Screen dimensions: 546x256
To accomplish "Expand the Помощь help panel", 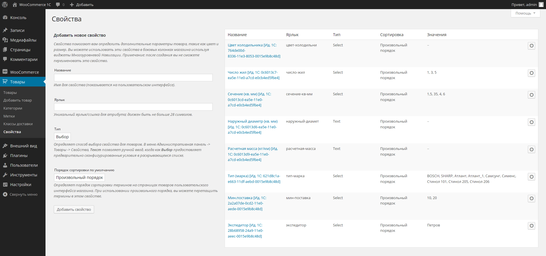I will tap(525, 13).
